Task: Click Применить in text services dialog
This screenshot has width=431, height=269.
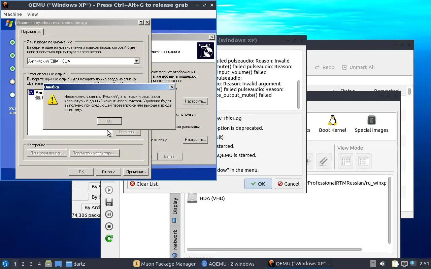Action: click(136, 171)
